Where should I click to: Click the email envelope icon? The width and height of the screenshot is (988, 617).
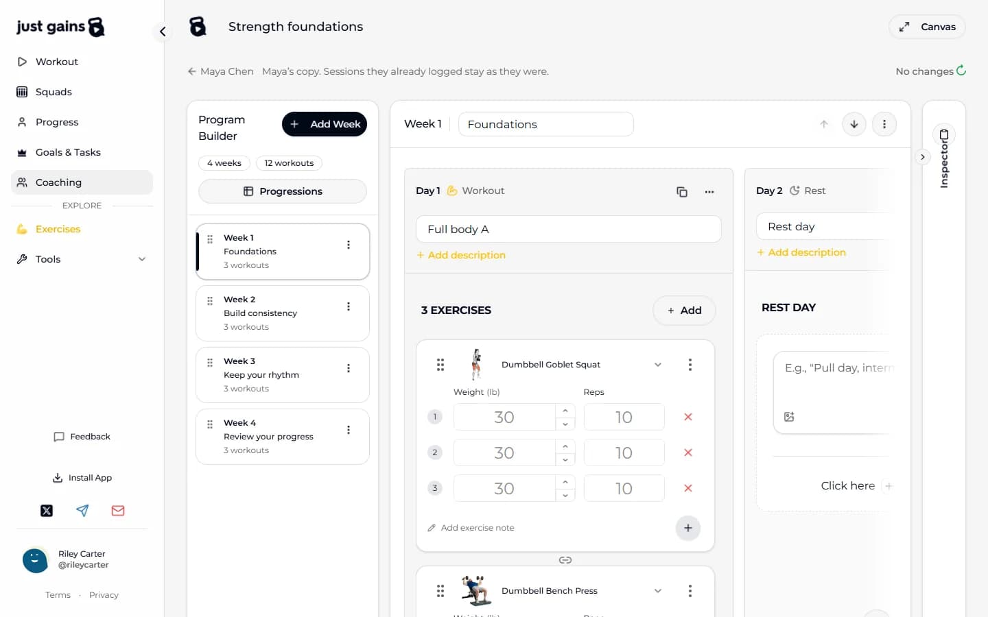[118, 511]
